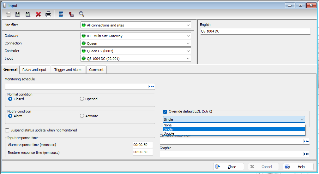319x174 pixels.
Task: Switch to the Comment tab
Action: (x=96, y=70)
